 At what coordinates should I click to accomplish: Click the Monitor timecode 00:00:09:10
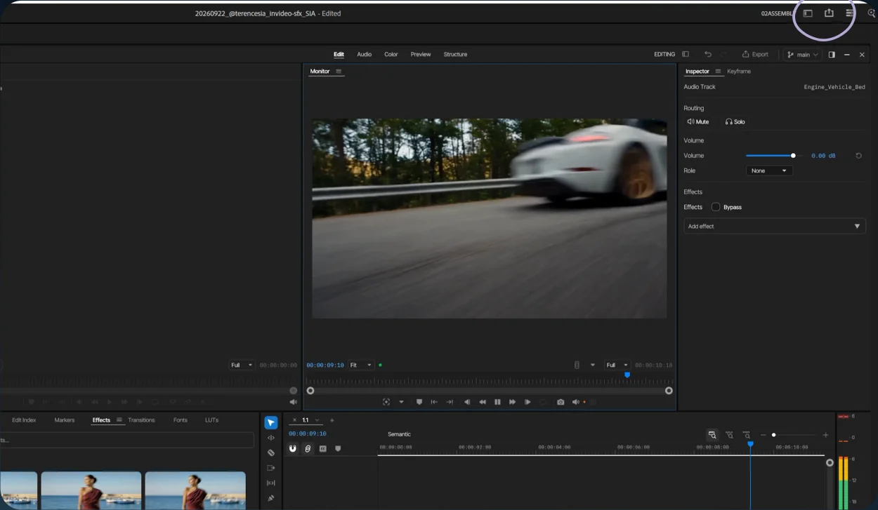click(x=325, y=365)
